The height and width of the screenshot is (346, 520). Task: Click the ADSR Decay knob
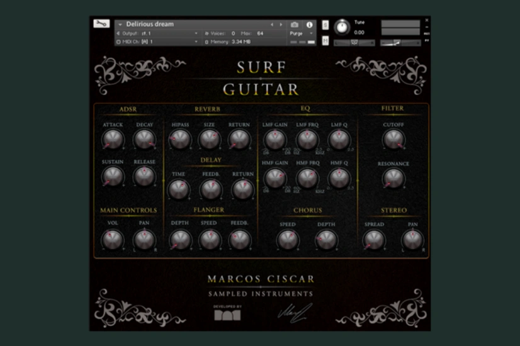pos(145,139)
